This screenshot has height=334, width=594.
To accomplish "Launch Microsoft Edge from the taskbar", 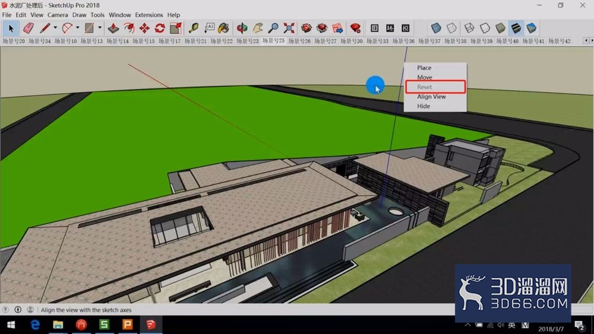I will (x=35, y=325).
